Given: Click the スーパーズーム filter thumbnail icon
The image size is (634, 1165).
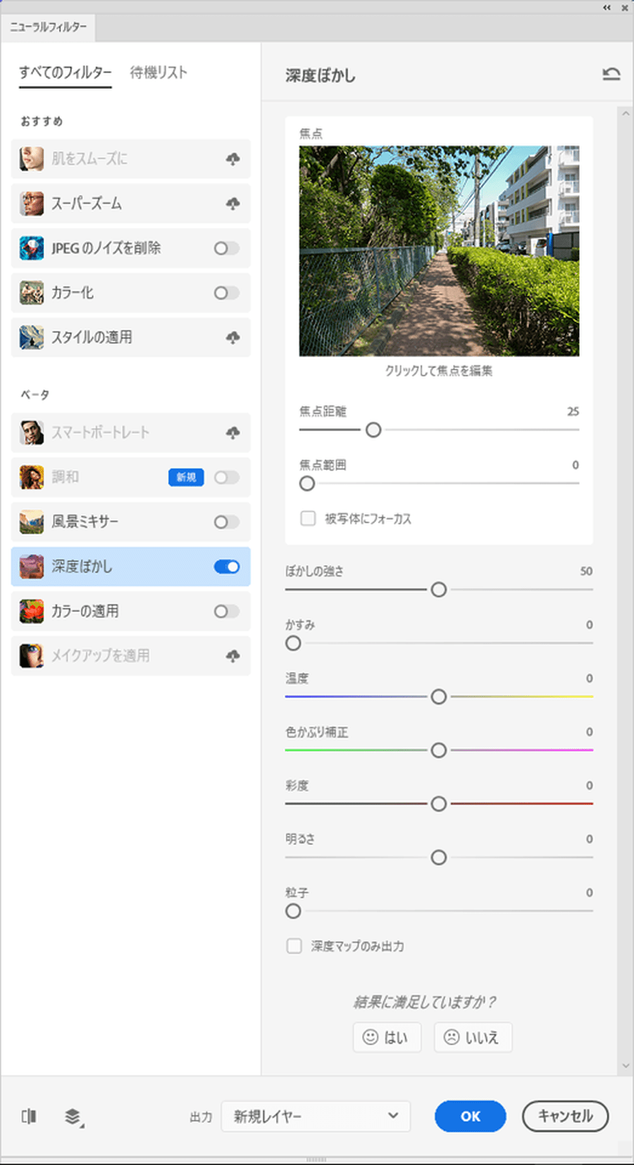Looking at the screenshot, I should 32,203.
